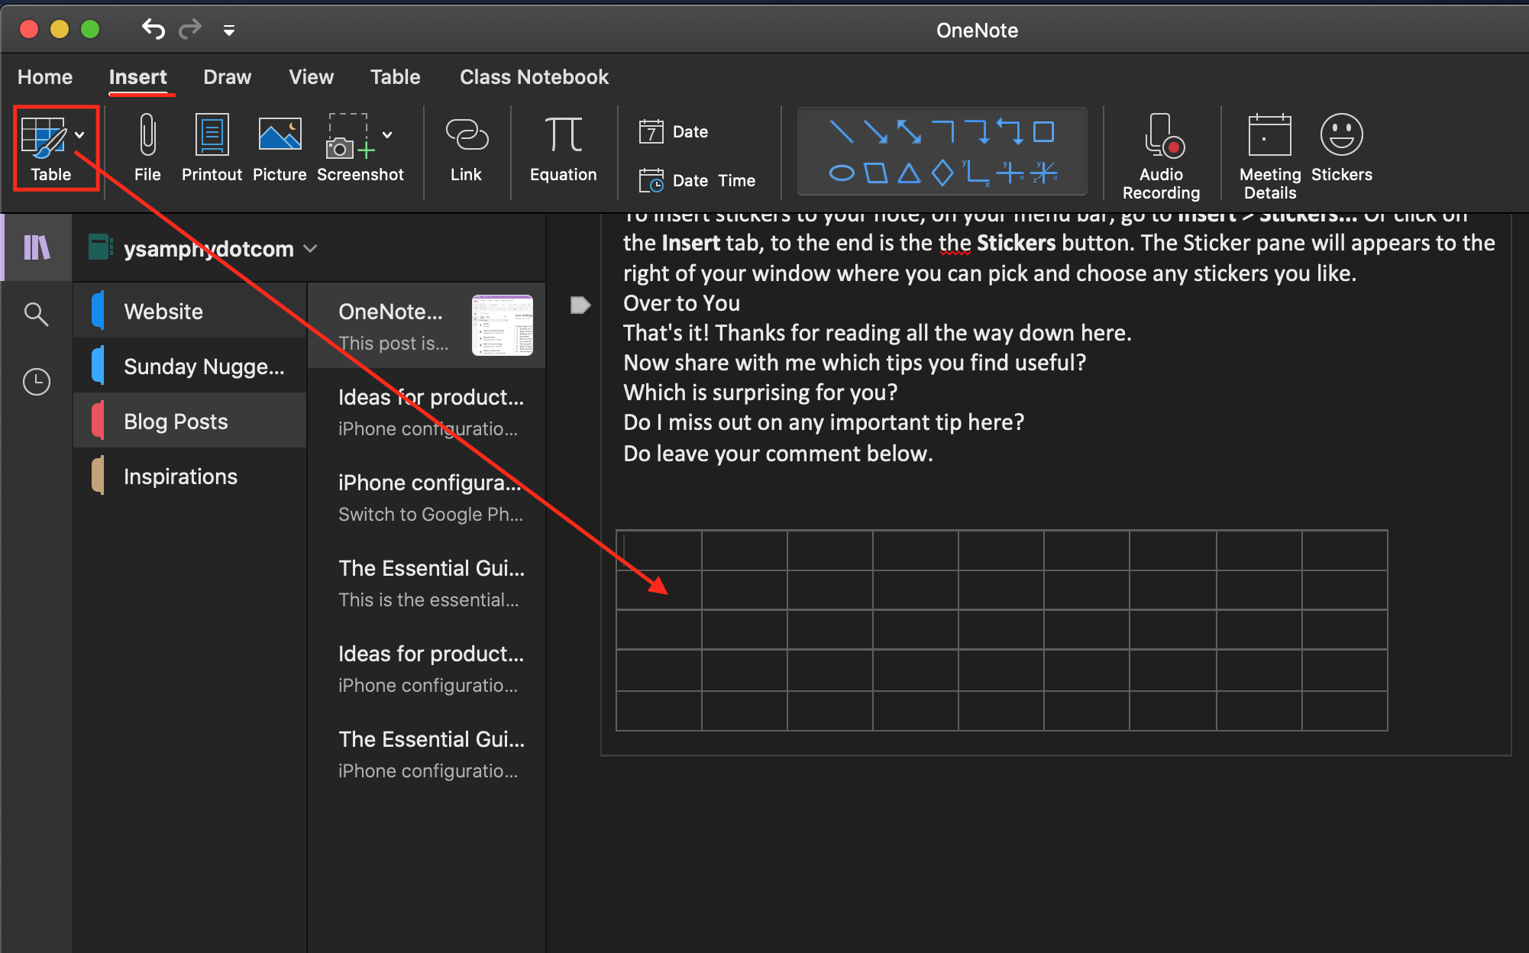This screenshot has width=1529, height=953.
Task: Switch to the Home tab
Action: (x=45, y=77)
